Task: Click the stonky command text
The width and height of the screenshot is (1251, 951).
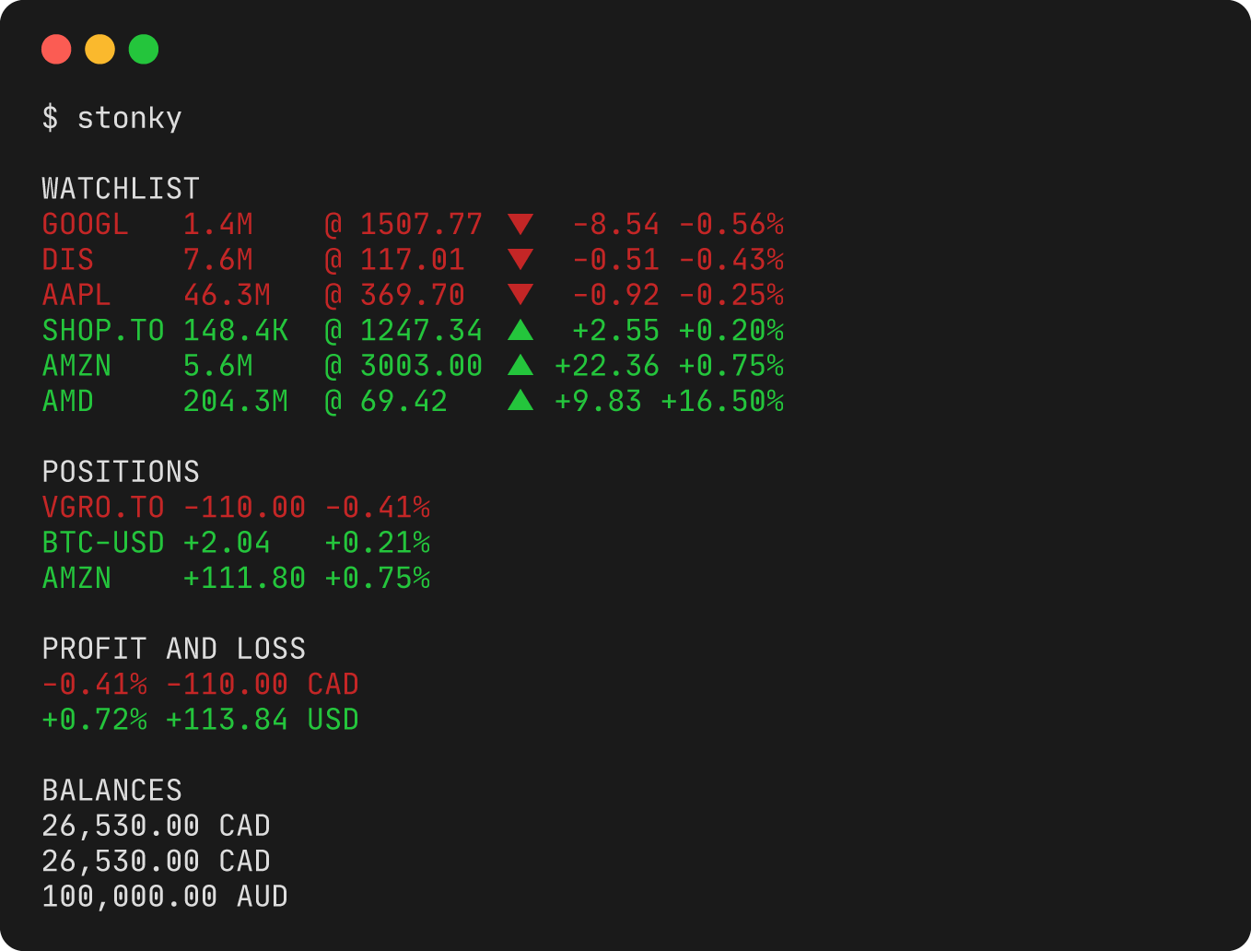Action: (129, 118)
